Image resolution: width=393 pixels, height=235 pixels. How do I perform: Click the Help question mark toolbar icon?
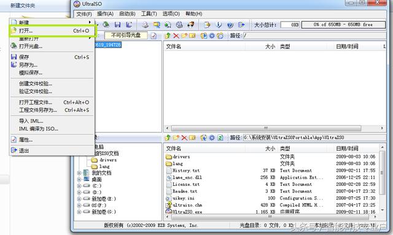[x=230, y=25]
